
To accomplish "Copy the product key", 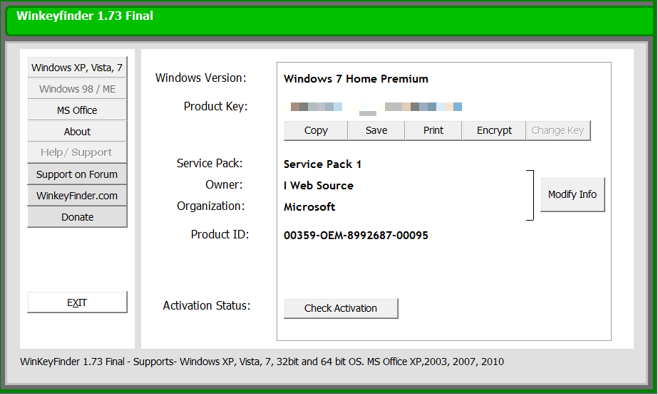I will coord(316,130).
